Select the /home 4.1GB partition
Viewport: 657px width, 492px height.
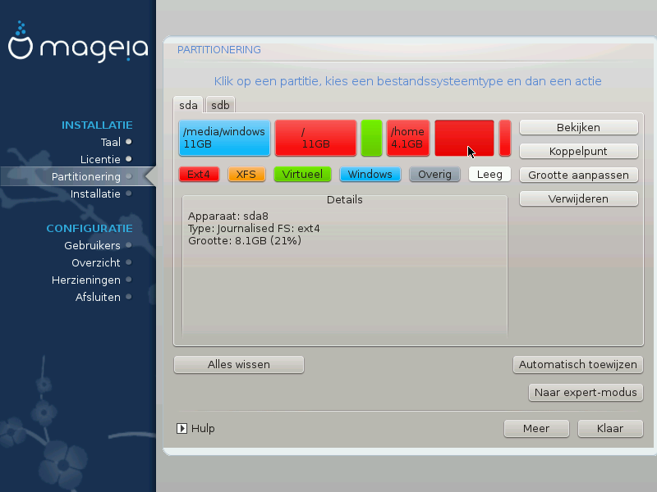[408, 138]
